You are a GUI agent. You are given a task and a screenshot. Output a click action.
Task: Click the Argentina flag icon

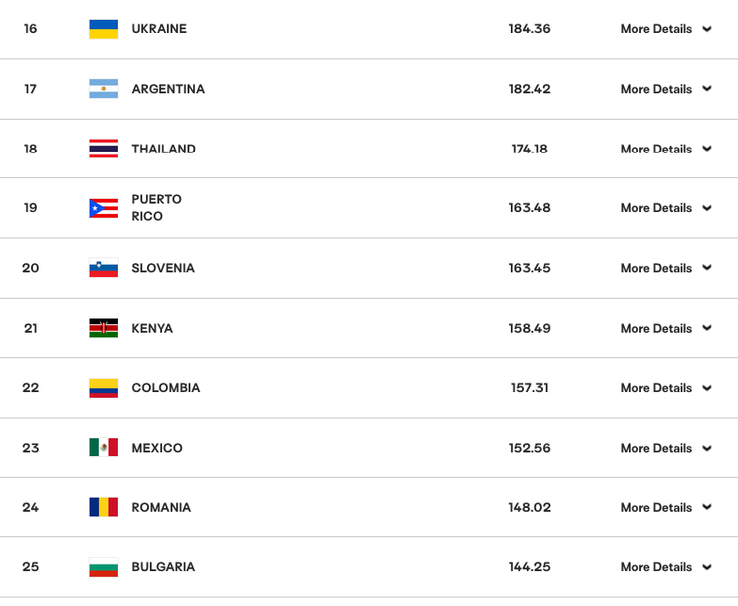coord(103,89)
